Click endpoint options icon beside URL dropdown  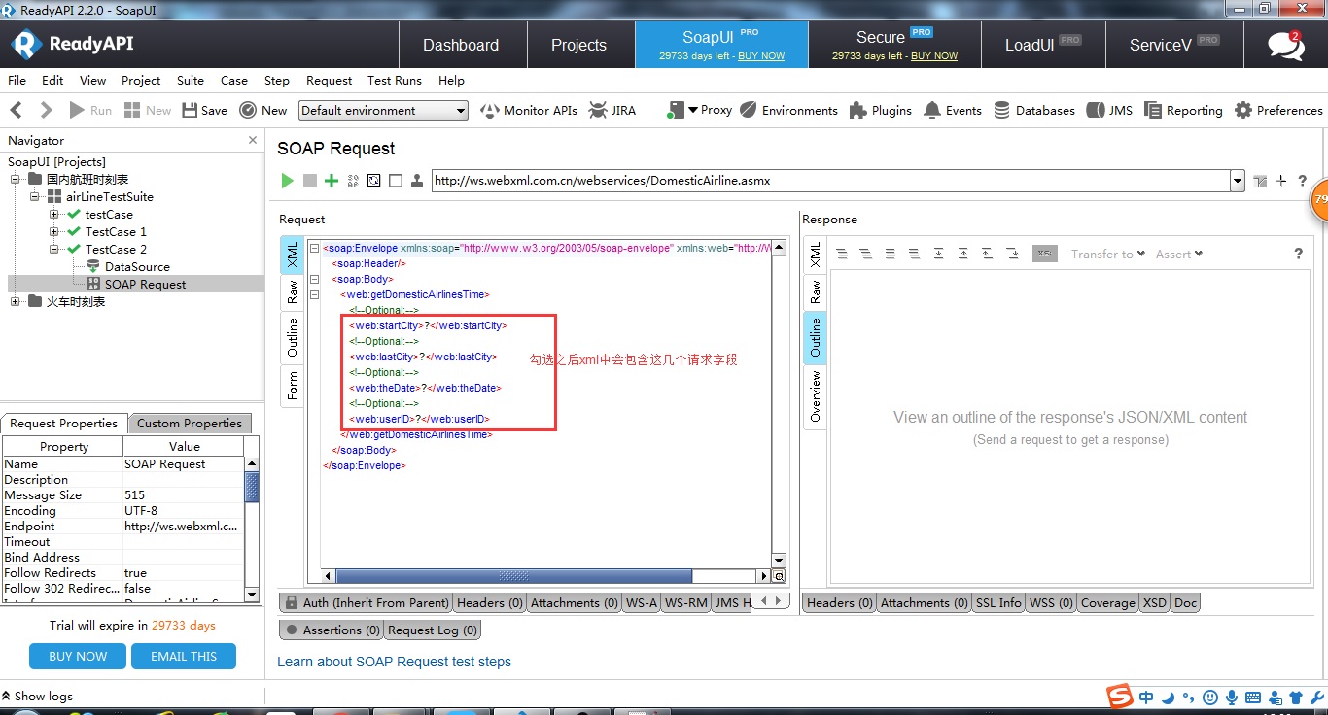1260,181
